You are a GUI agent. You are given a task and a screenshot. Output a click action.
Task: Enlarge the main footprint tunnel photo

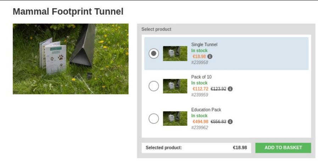coord(71,59)
